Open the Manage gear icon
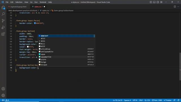 [3, 95]
